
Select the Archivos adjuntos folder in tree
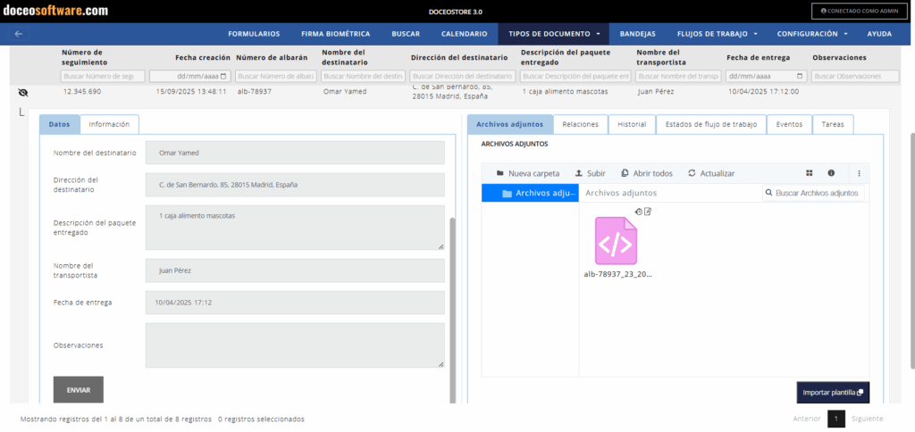click(531, 193)
